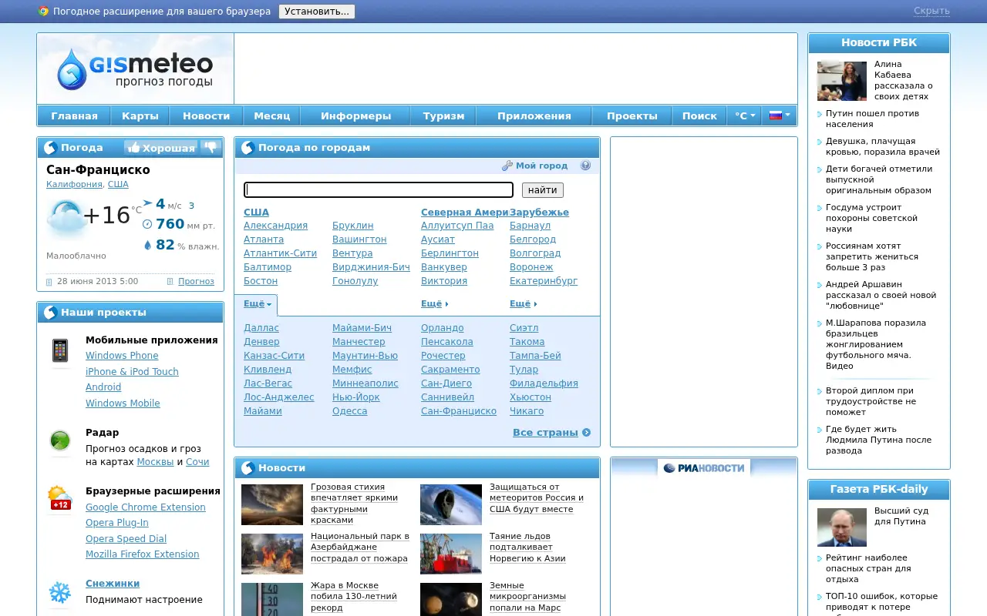Click the mobile phone icon in Наши проекты
The height and width of the screenshot is (616, 987).
pyautogui.click(x=60, y=351)
